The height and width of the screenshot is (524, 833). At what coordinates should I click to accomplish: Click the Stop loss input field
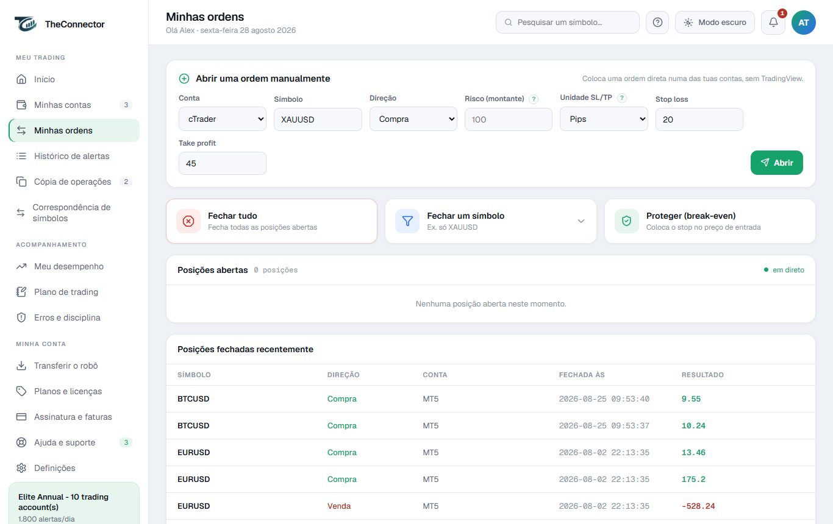coord(699,119)
